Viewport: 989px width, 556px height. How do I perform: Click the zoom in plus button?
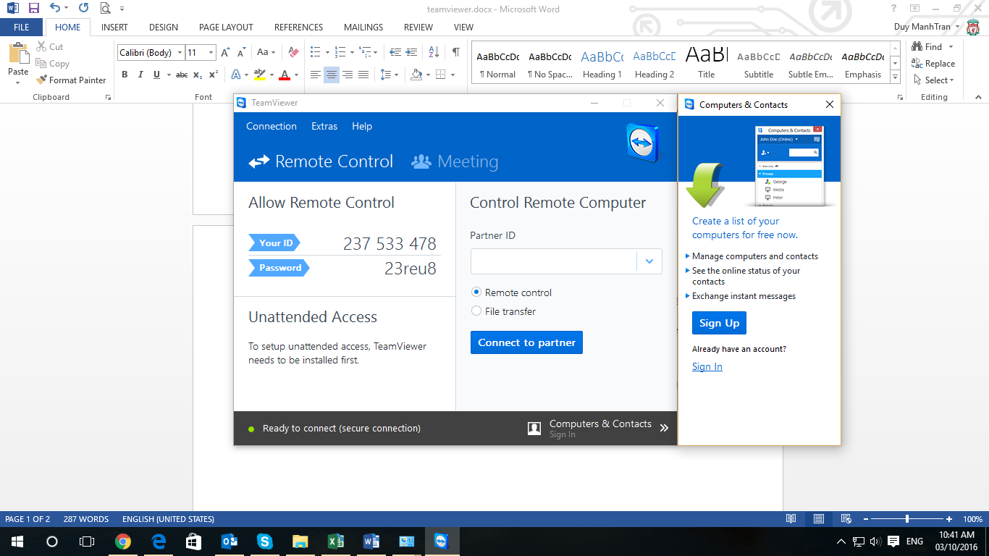point(949,519)
